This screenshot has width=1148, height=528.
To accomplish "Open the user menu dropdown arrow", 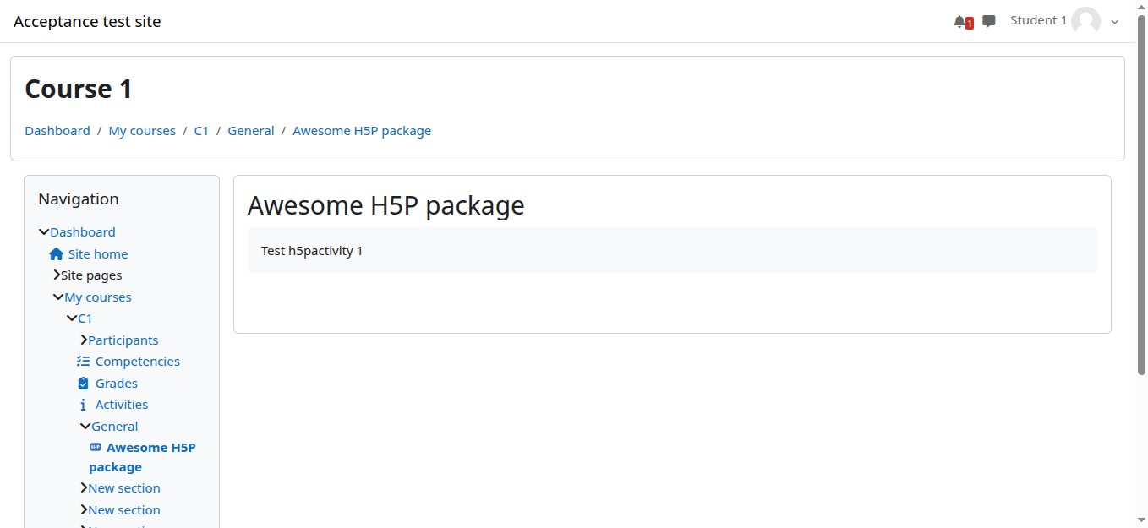I will 1115,22.
